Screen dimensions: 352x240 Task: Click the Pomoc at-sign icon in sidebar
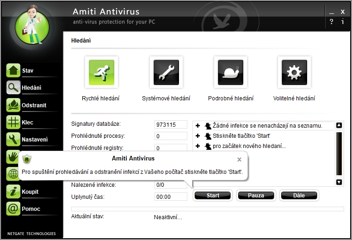coord(13,209)
